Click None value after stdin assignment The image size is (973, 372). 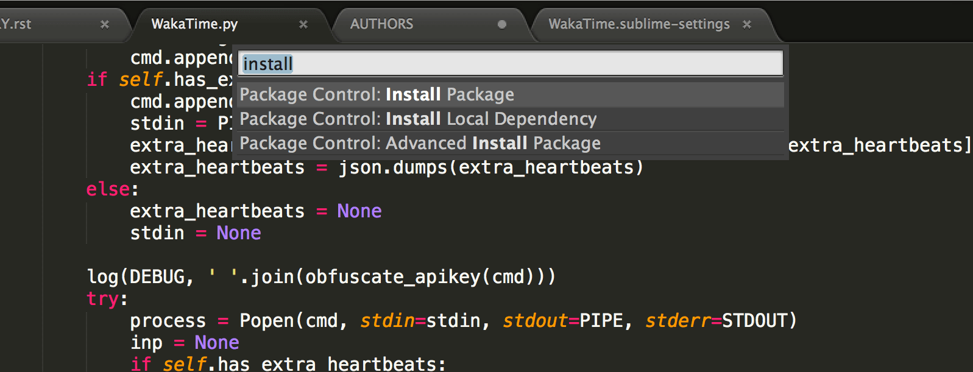(x=239, y=233)
